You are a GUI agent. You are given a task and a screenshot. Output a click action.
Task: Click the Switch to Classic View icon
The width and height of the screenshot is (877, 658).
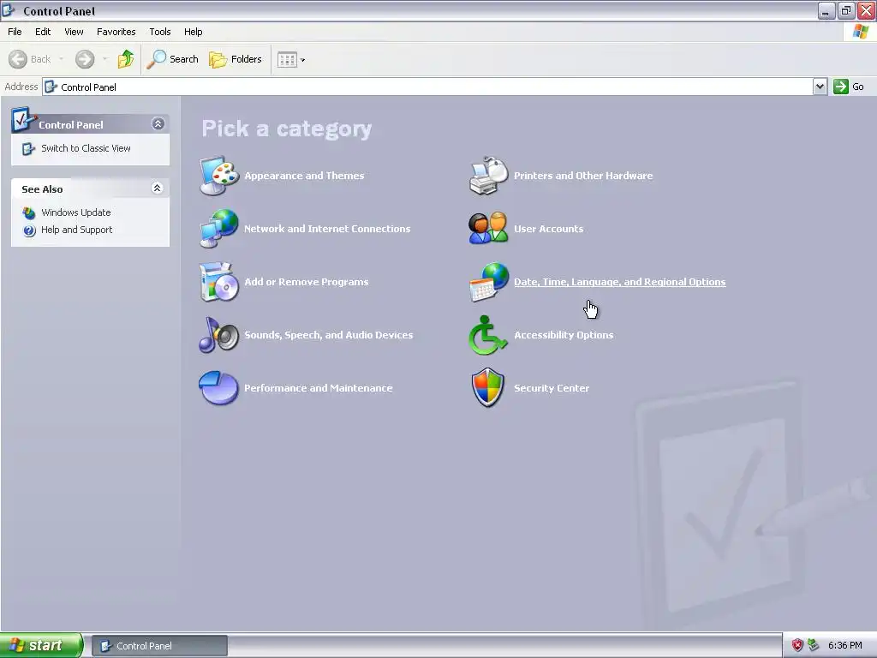[28, 149]
